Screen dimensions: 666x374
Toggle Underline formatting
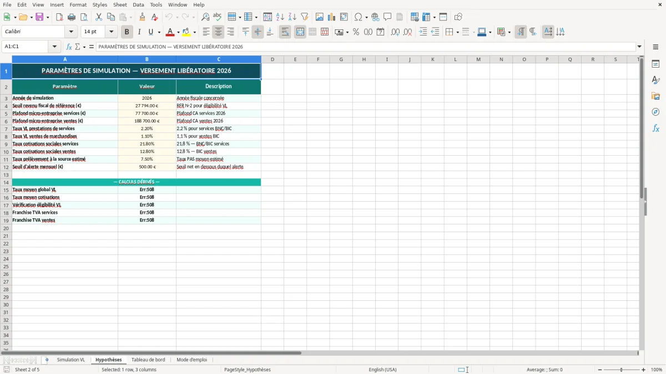150,32
